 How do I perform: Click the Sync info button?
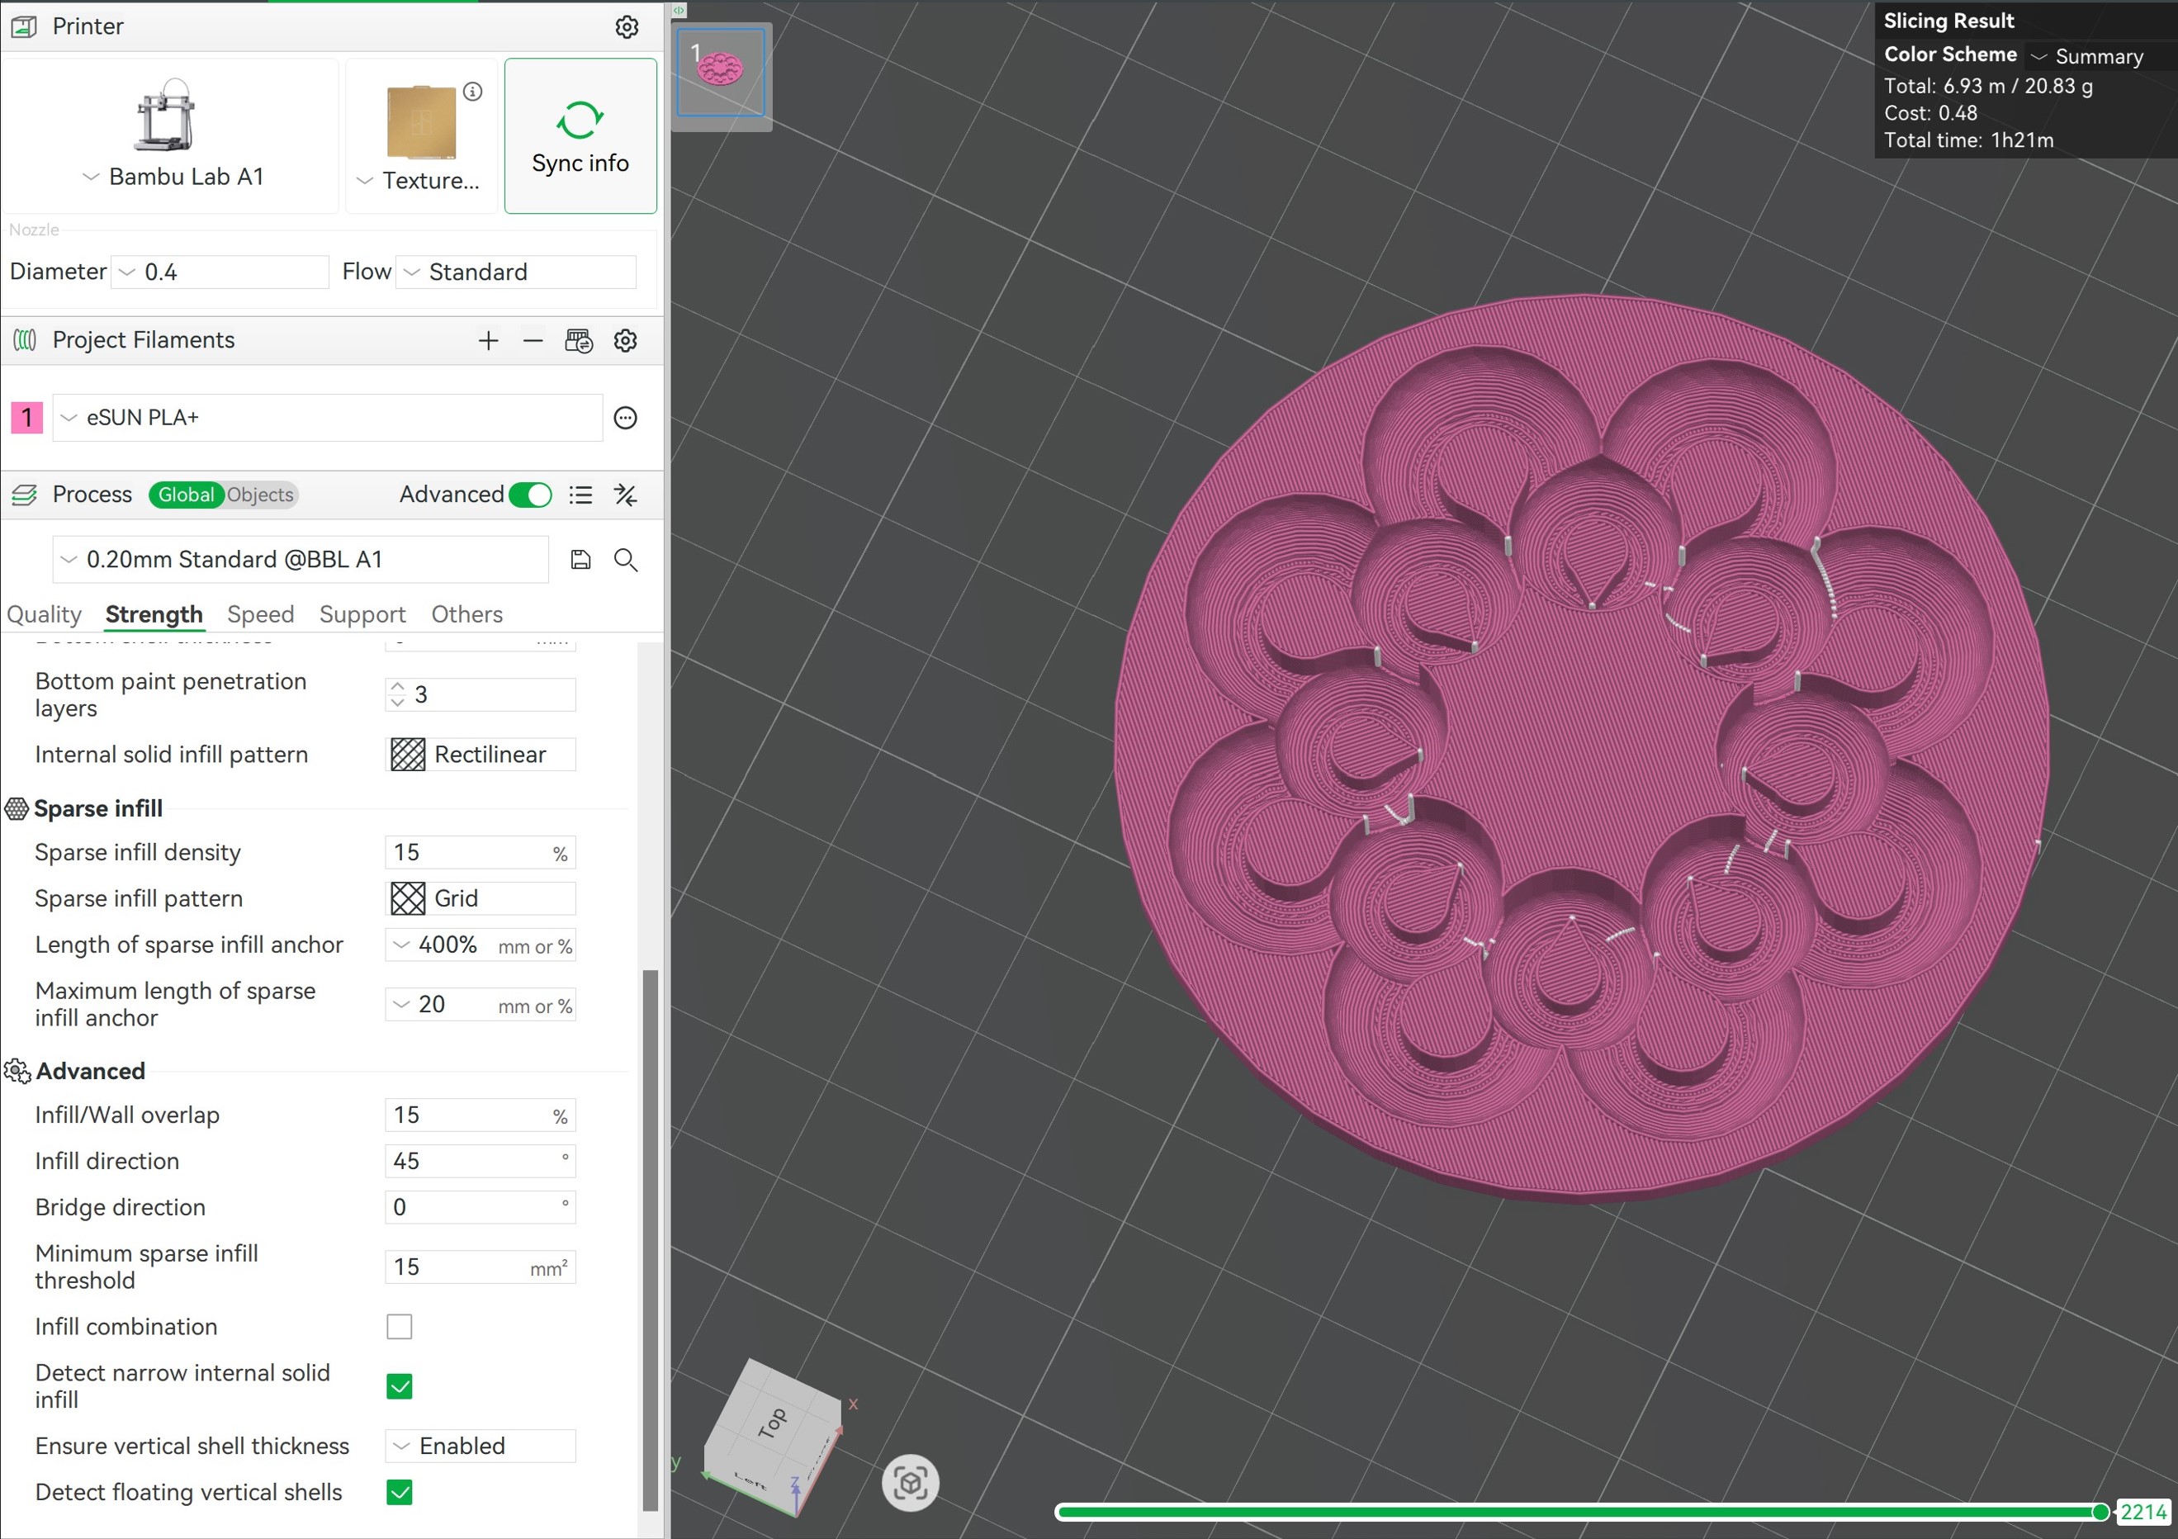coord(580,136)
